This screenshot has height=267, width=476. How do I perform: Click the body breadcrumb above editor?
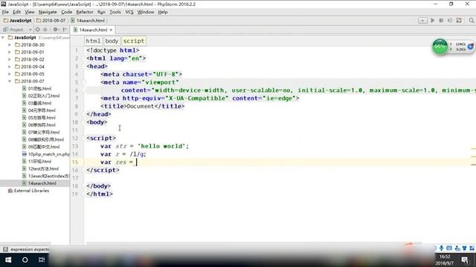pos(112,41)
